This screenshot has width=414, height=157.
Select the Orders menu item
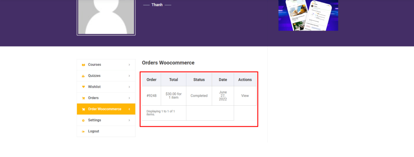pos(106,98)
